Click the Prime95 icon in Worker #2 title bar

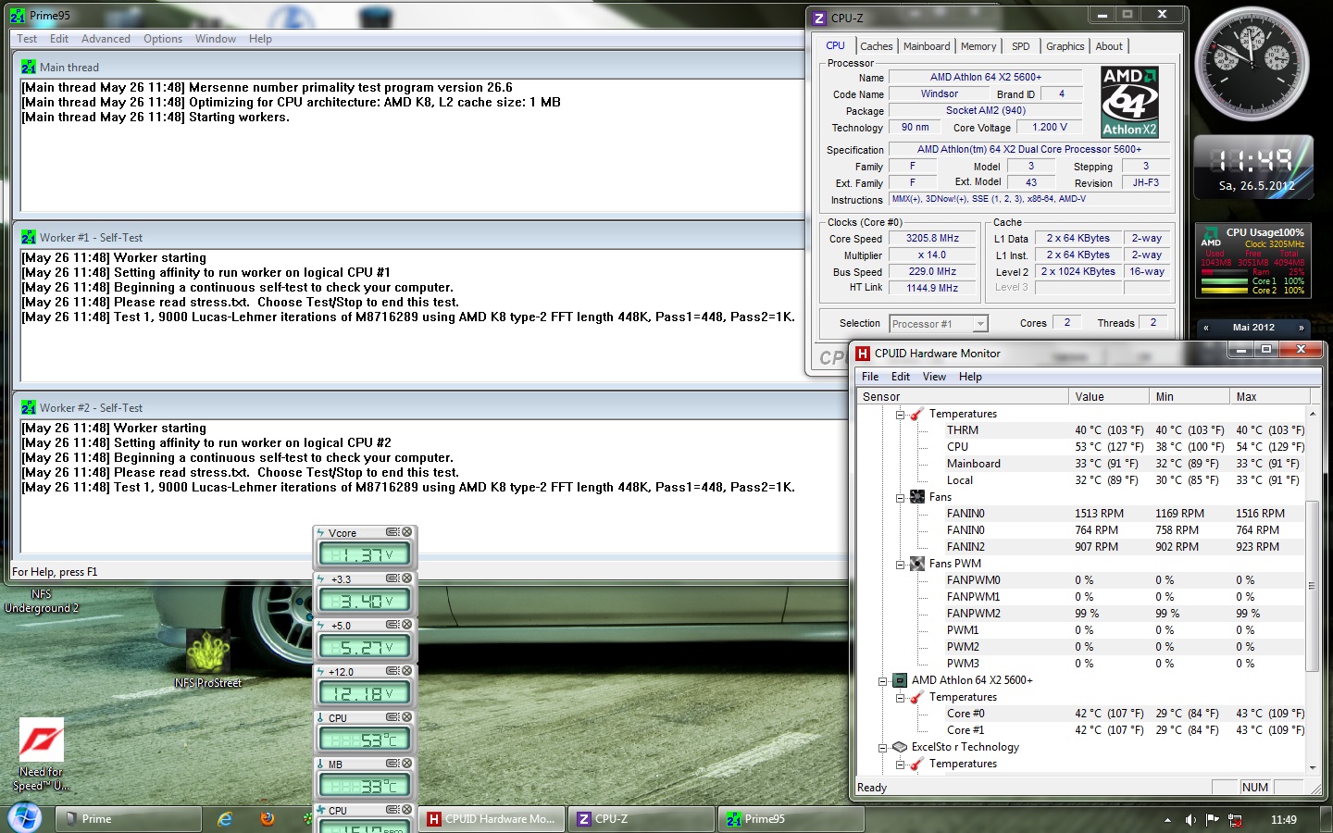coord(29,408)
